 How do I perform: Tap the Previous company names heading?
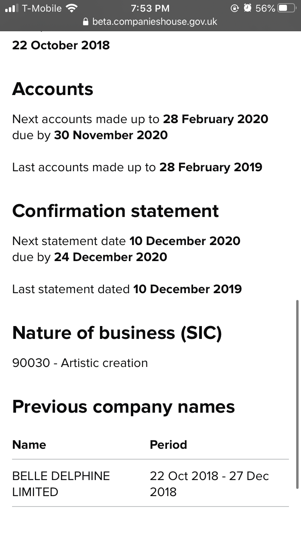click(124, 407)
